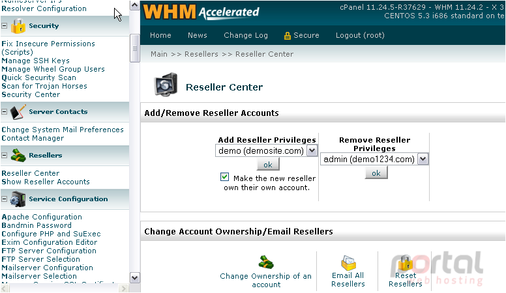Click the Reseller Center monitor icon
The image size is (506, 293).
[166, 85]
